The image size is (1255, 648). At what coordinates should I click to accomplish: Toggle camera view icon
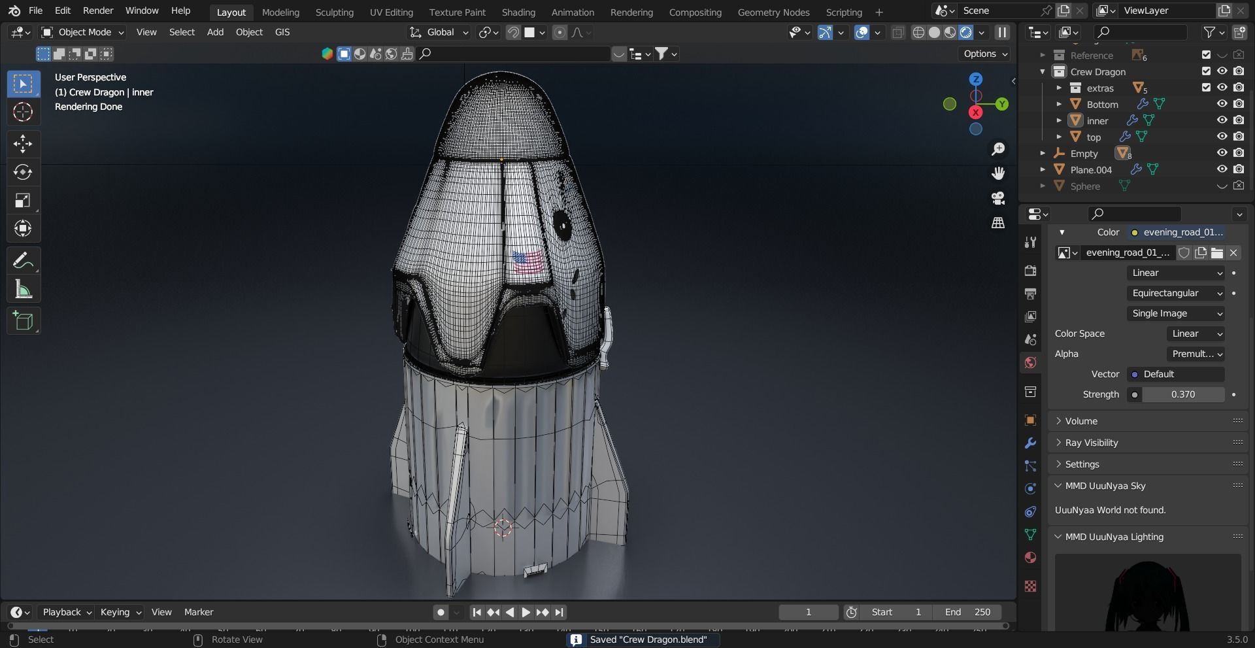pyautogui.click(x=998, y=198)
